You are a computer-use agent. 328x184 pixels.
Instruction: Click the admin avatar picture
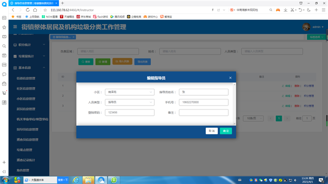(x=306, y=27)
